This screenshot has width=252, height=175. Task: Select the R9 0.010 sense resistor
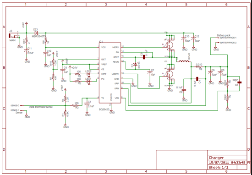click(199, 66)
